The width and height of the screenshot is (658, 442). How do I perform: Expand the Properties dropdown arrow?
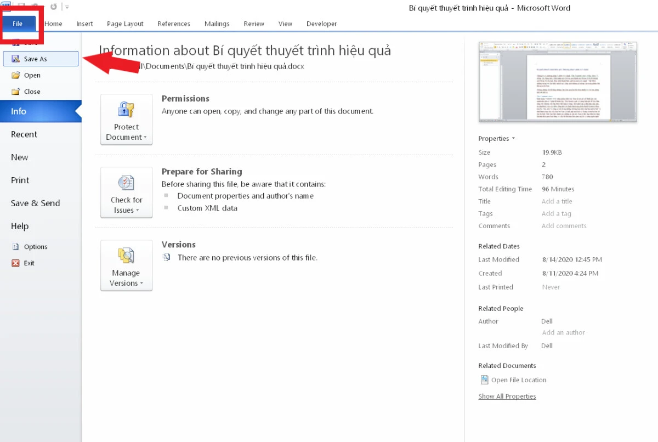click(513, 139)
